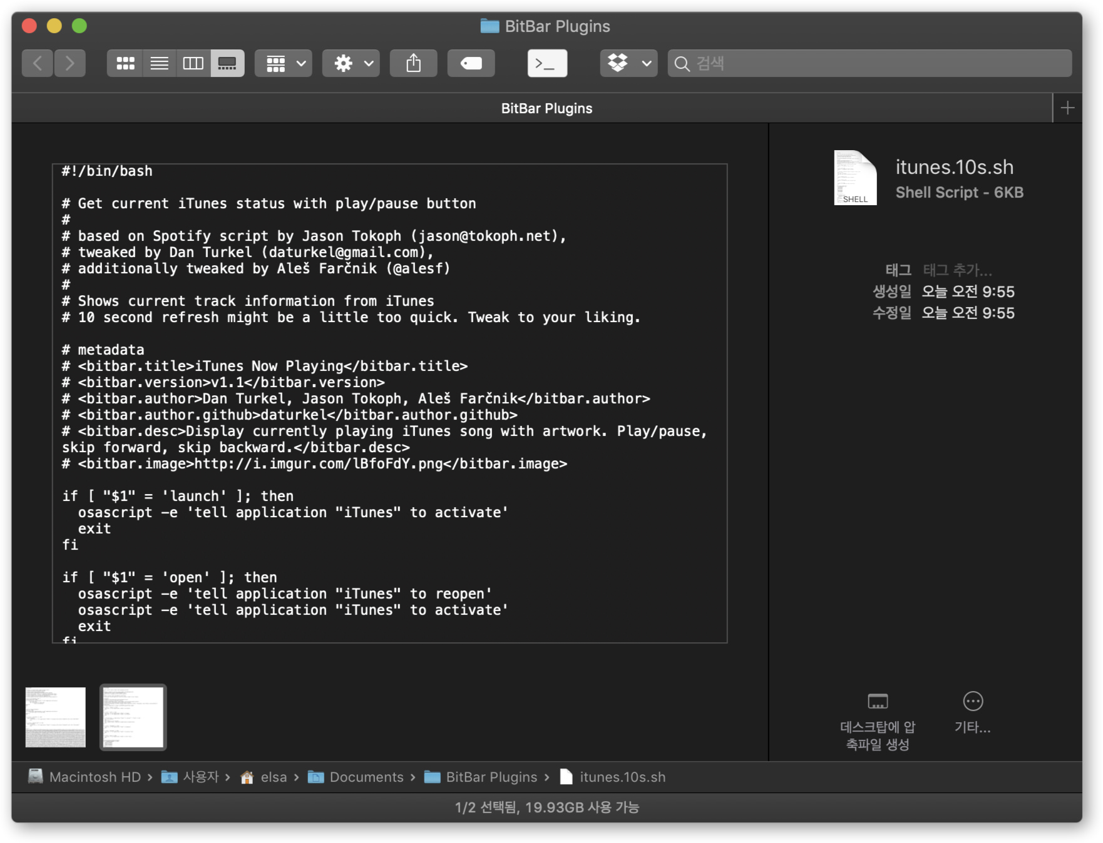The height and width of the screenshot is (843, 1103).
Task: Click elsa home in the path bar
Action: tap(264, 777)
